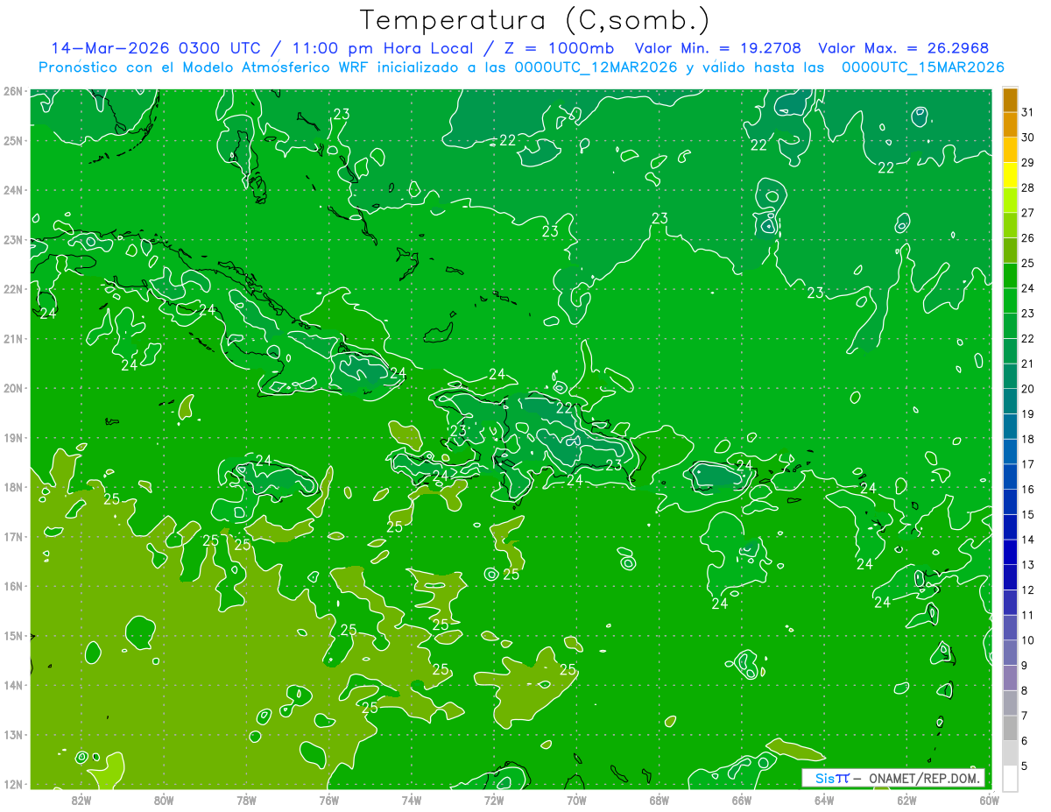Click the 14N latitude axis label
The image size is (1051, 812).
tap(12, 685)
